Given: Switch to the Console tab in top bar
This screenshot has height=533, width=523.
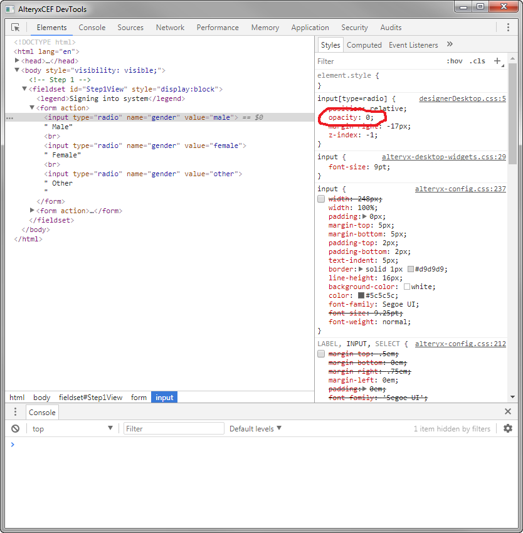Looking at the screenshot, I should [x=92, y=28].
